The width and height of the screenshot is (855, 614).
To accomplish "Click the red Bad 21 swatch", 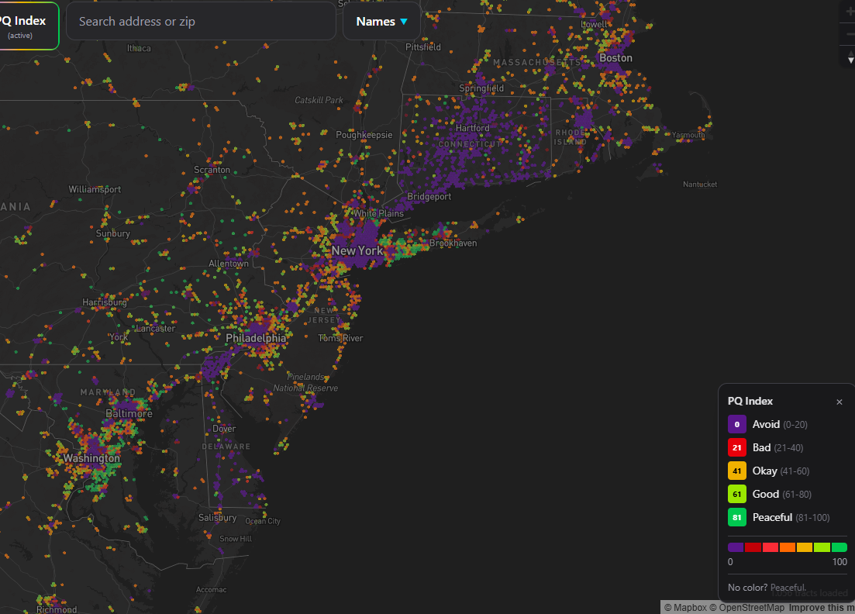I will (x=736, y=447).
